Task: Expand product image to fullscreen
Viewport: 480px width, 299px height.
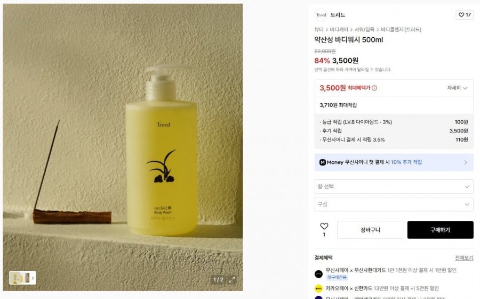Action: (232, 279)
